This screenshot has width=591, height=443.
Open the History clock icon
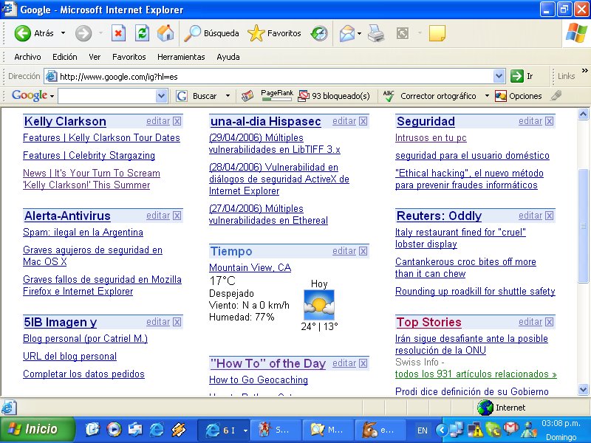pos(319,33)
